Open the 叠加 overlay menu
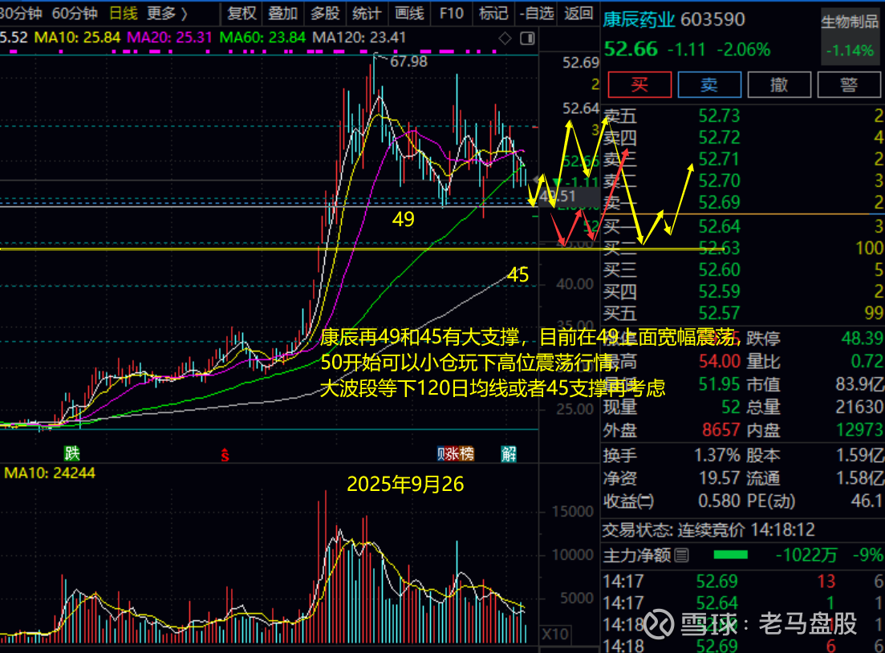Image resolution: width=885 pixels, height=653 pixels. click(x=282, y=13)
